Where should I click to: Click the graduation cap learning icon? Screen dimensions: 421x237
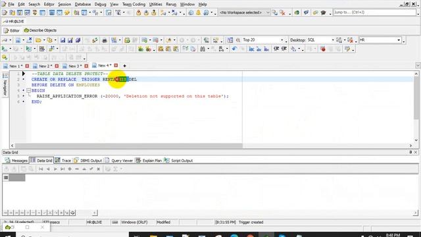pyautogui.click(x=323, y=13)
